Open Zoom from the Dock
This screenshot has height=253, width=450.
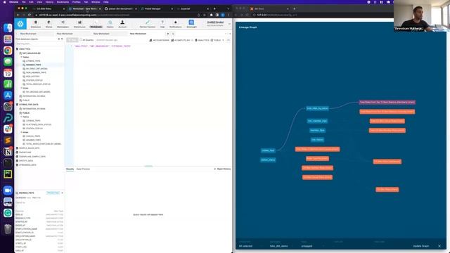point(8,190)
